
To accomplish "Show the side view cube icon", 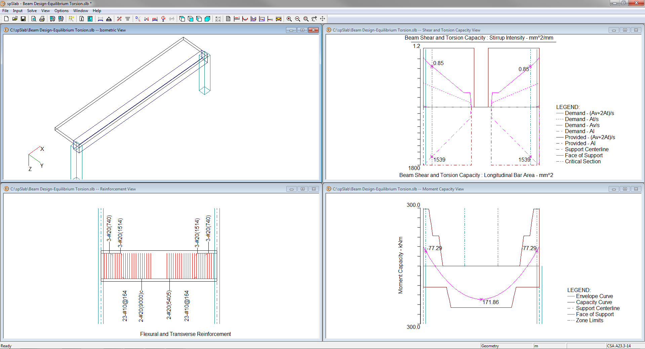I will [199, 19].
